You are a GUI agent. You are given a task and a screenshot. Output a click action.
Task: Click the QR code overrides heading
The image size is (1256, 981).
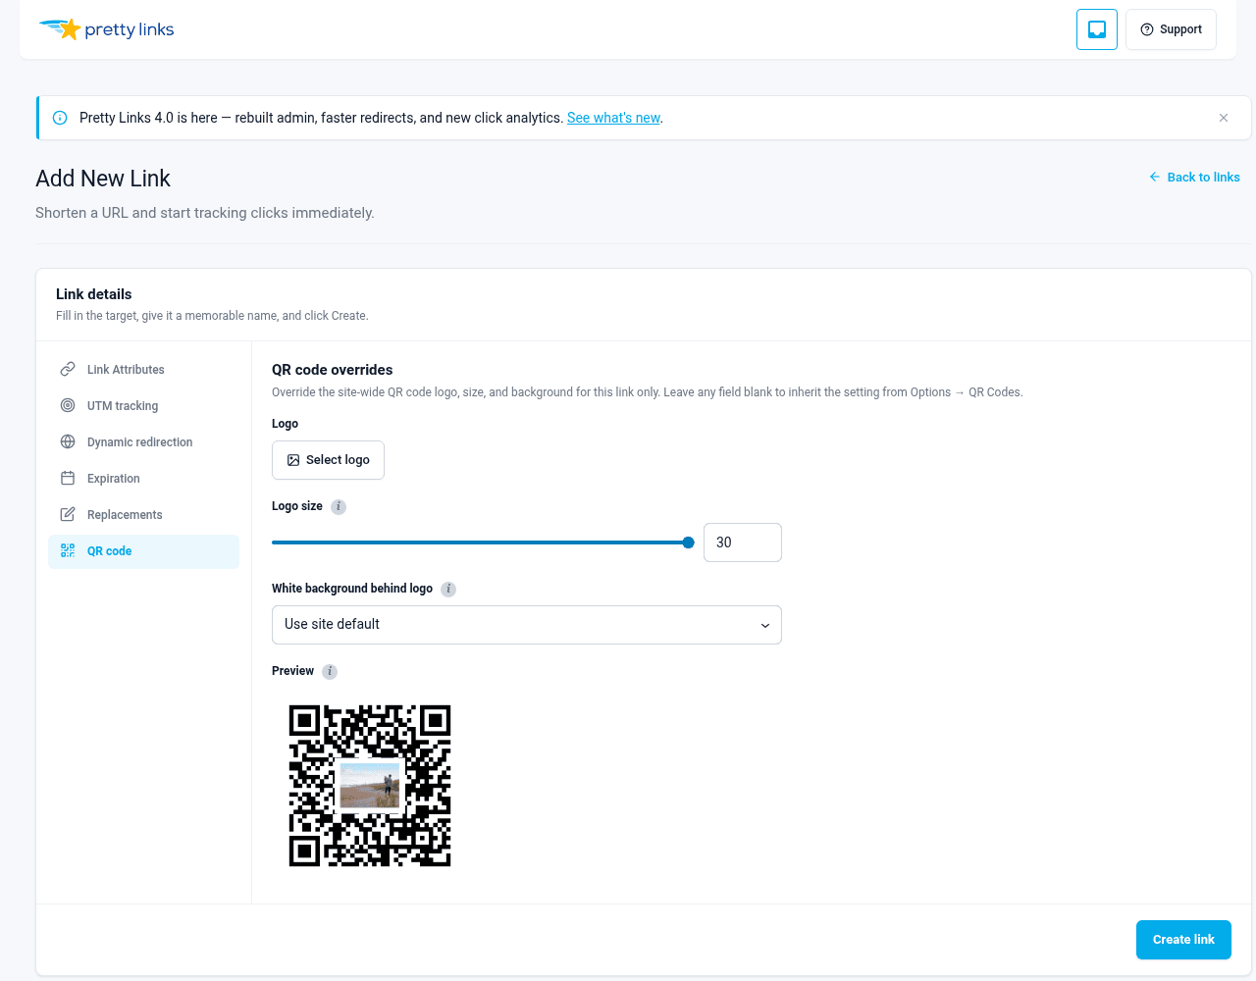click(333, 370)
